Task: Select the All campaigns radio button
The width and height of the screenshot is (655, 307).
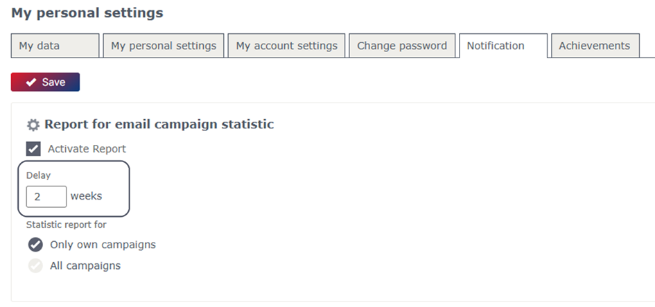Action: click(x=35, y=265)
